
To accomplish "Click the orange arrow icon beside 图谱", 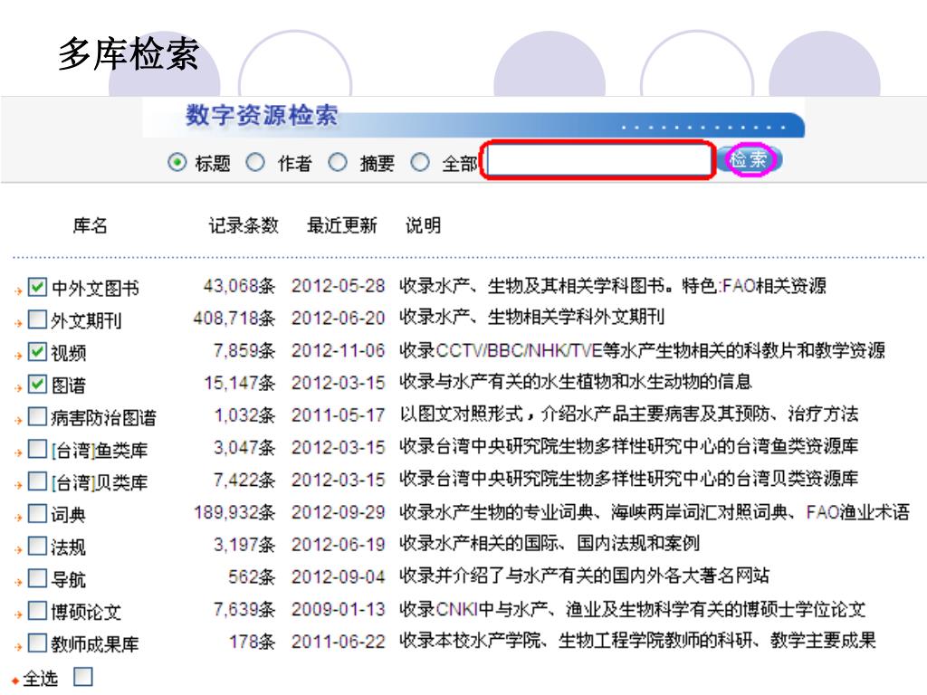I will (18, 387).
